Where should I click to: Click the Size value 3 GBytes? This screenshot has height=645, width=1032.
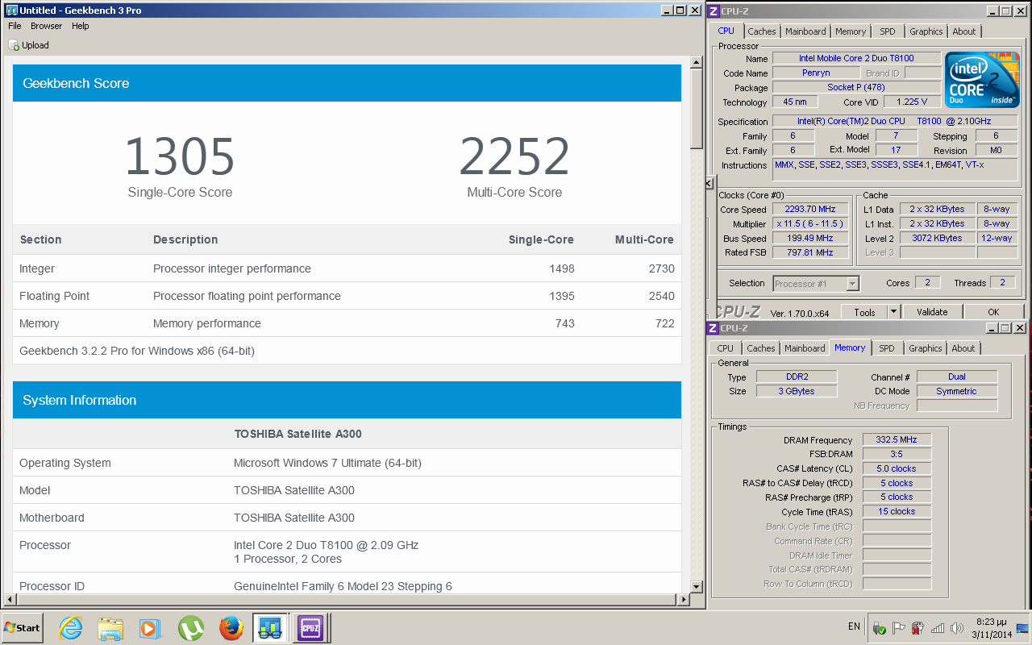pyautogui.click(x=796, y=391)
